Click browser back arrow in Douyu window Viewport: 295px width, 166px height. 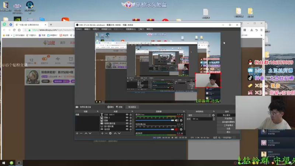pos(4,30)
